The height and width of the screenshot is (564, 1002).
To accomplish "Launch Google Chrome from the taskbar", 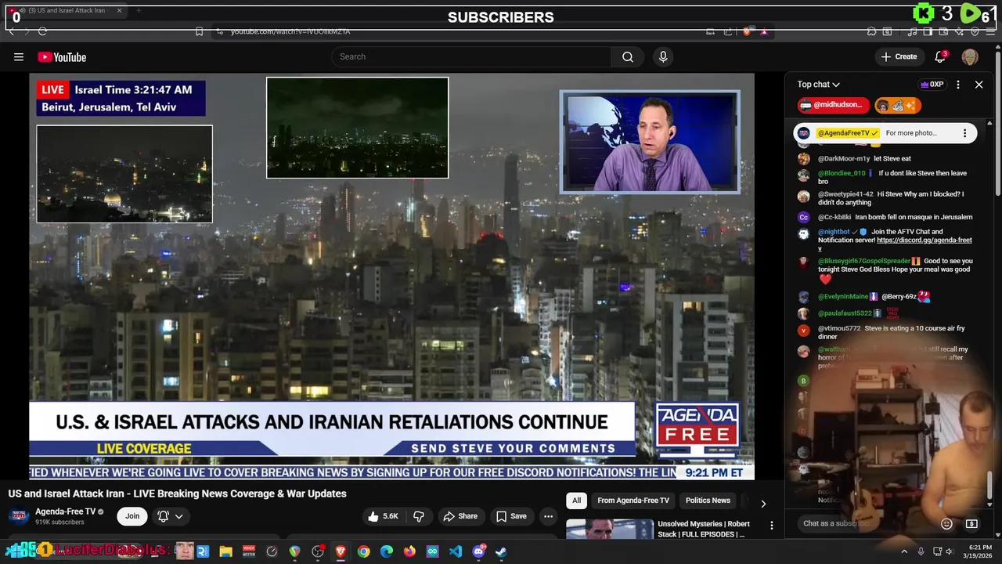I will [364, 551].
